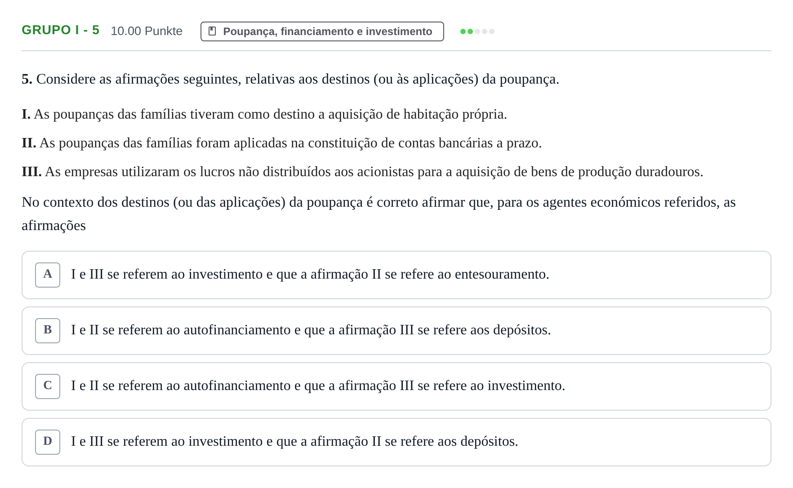Select answer option D letter box
Image resolution: width=793 pixels, height=488 pixels.
(48, 442)
